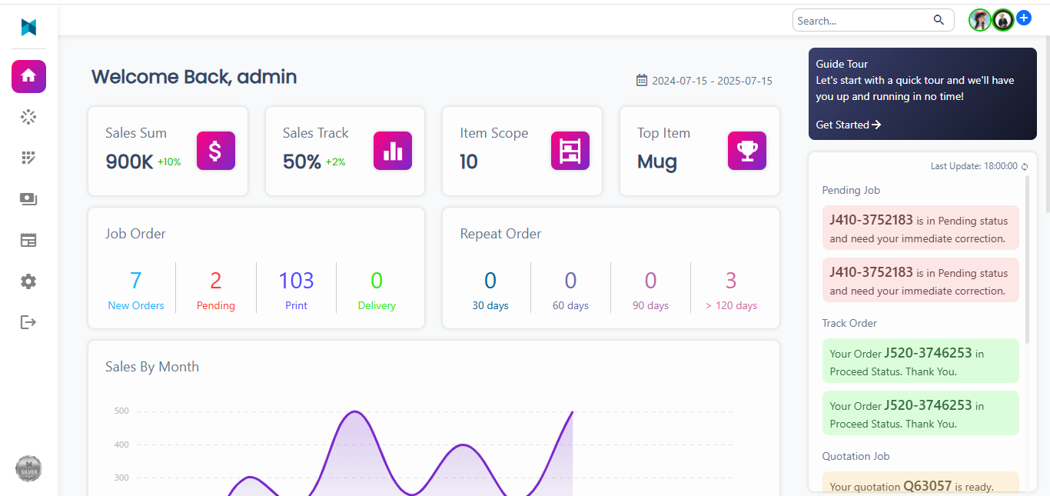Open the calendar icon beside the date range
This screenshot has height=496, width=1050.
[x=642, y=80]
